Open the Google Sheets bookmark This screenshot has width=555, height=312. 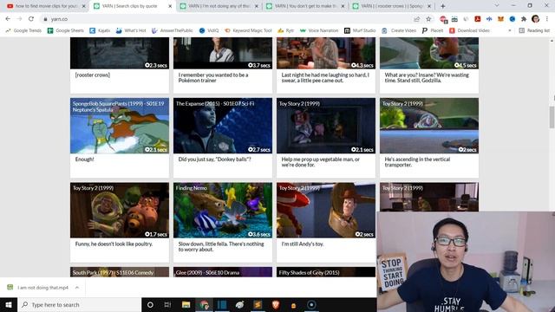[x=66, y=31]
